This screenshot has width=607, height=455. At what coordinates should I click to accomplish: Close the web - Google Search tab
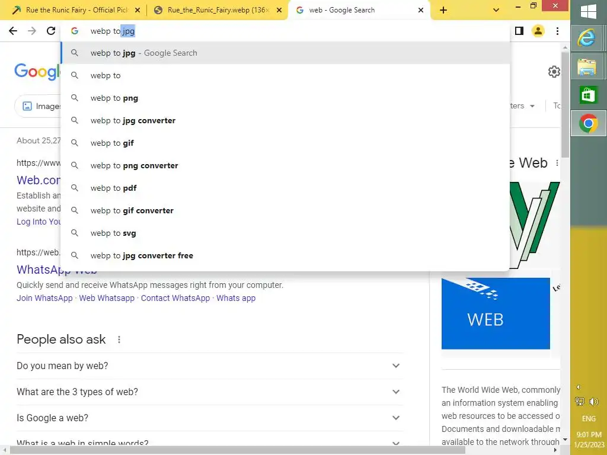tap(421, 10)
